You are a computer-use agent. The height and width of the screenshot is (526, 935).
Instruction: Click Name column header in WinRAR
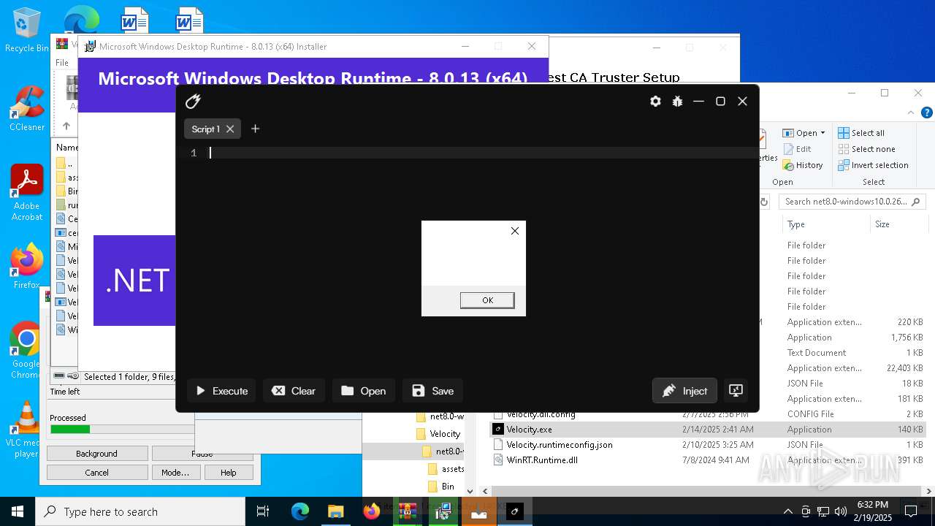pyautogui.click(x=66, y=148)
